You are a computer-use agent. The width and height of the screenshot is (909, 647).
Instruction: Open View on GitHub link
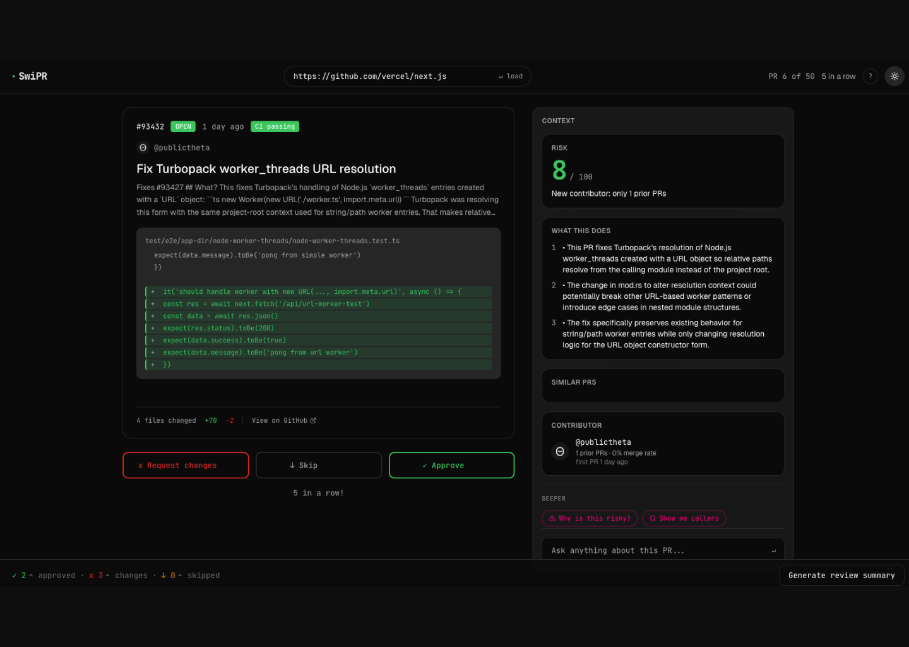pyautogui.click(x=283, y=421)
